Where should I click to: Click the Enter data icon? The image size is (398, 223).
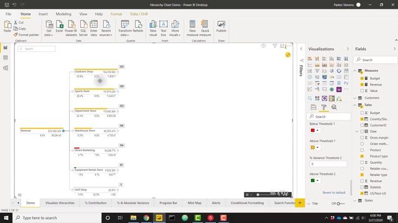tap(94, 28)
